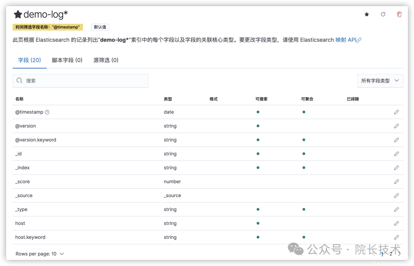
Task: Sort by the 可聚合 column header
Action: tap(307, 99)
